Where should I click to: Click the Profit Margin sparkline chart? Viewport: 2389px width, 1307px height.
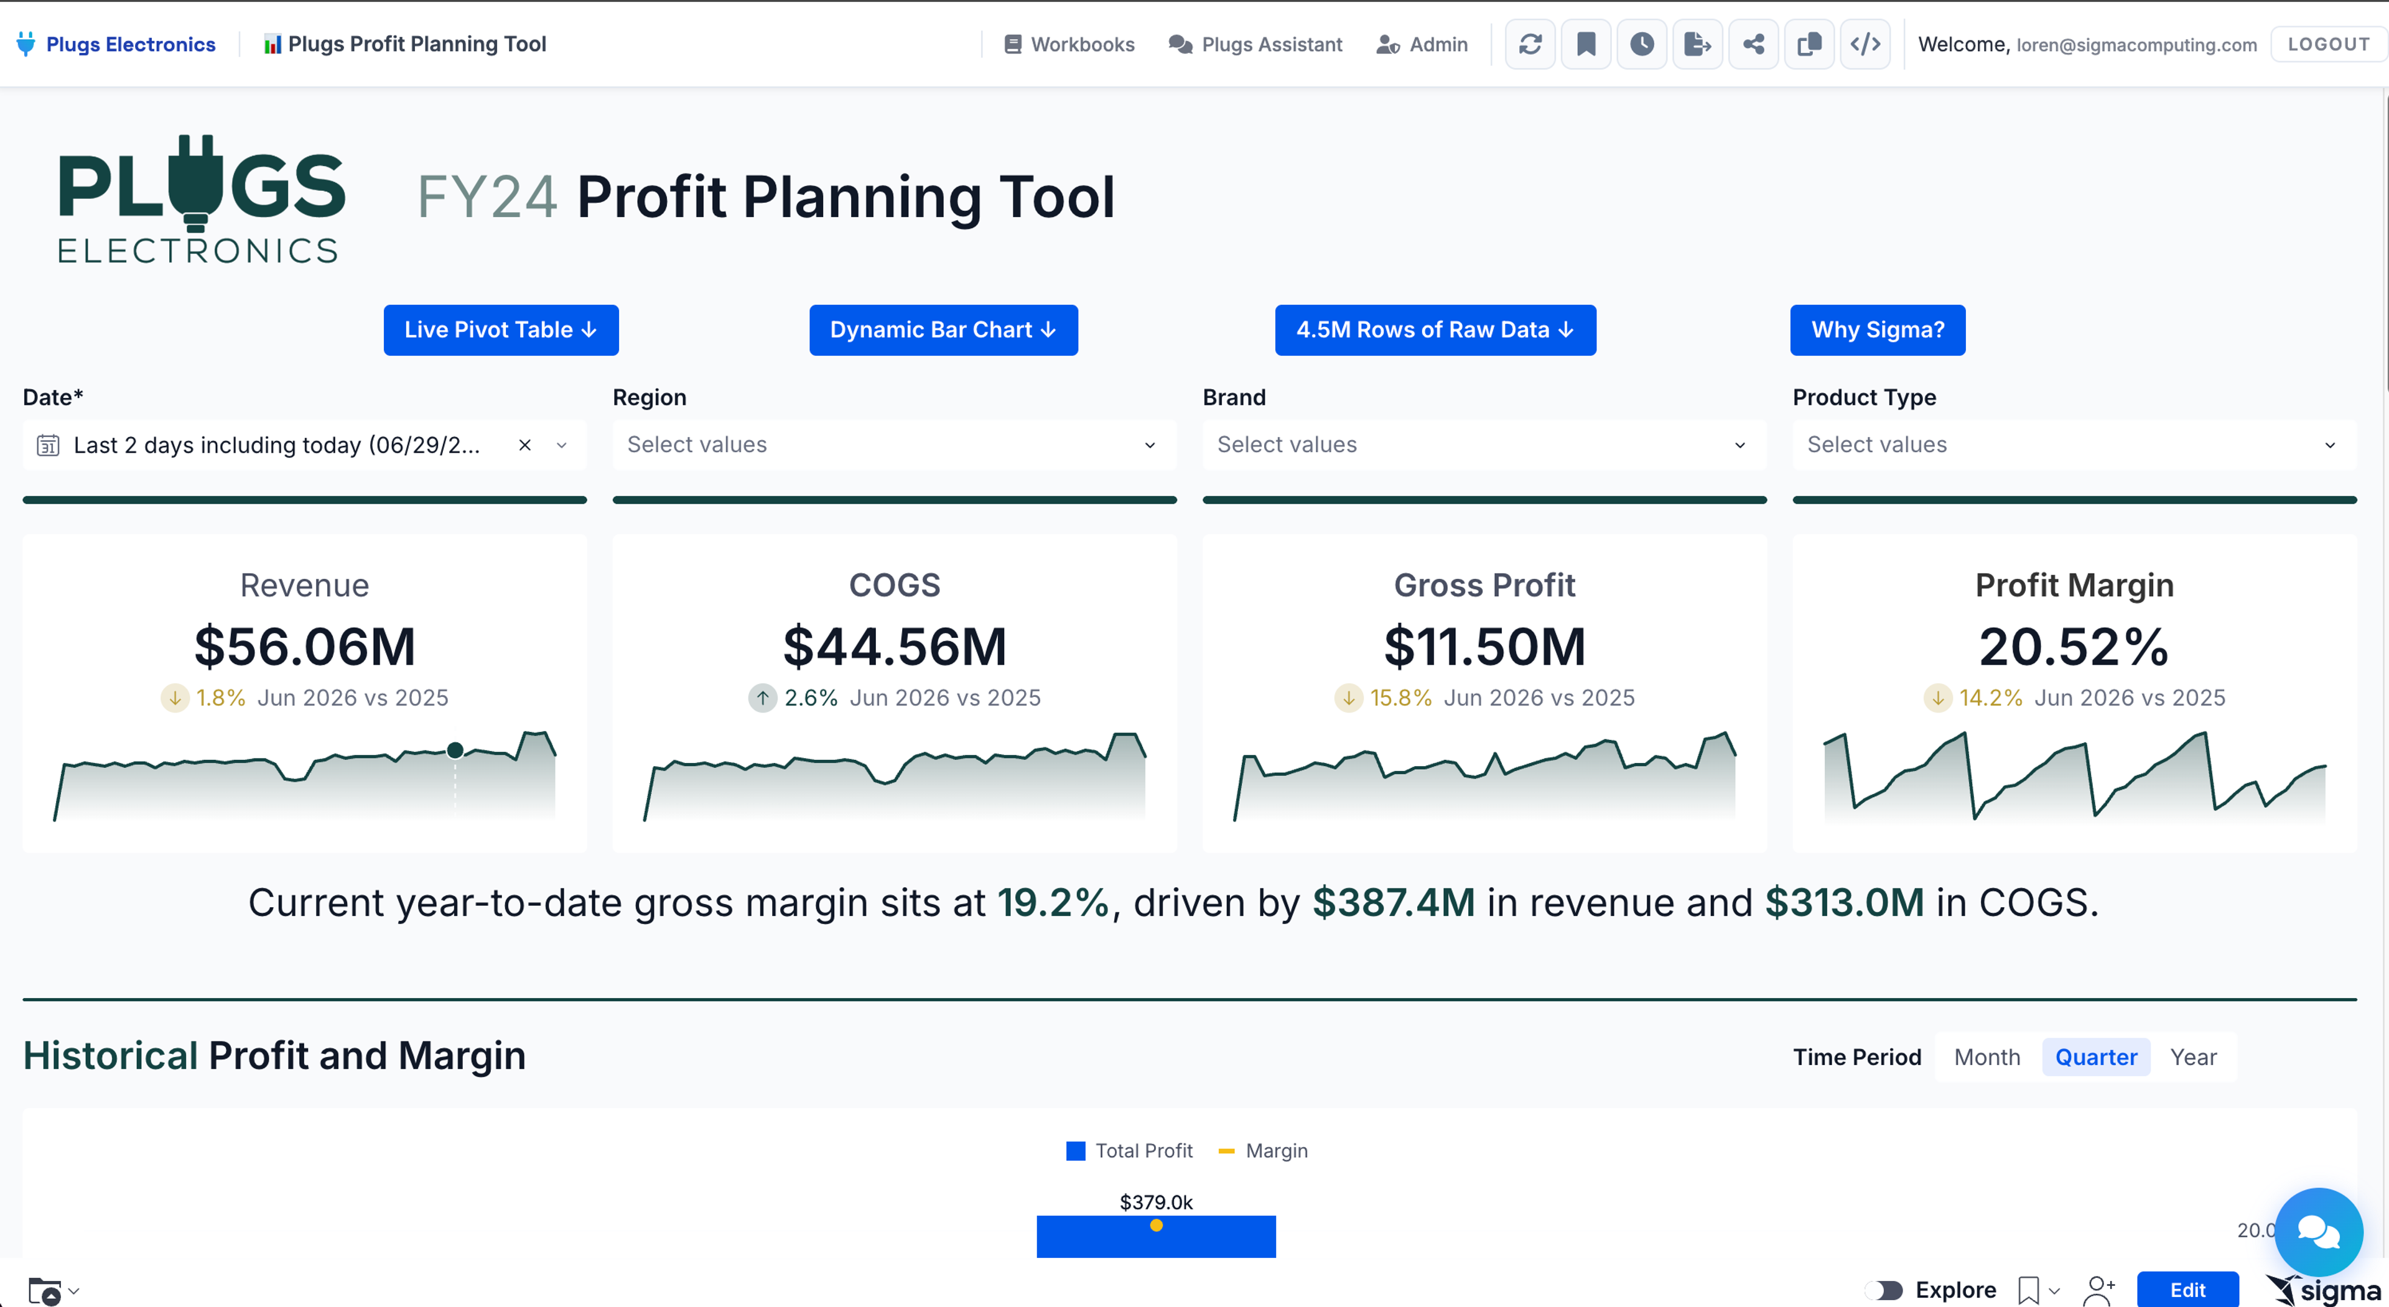[x=2075, y=777]
